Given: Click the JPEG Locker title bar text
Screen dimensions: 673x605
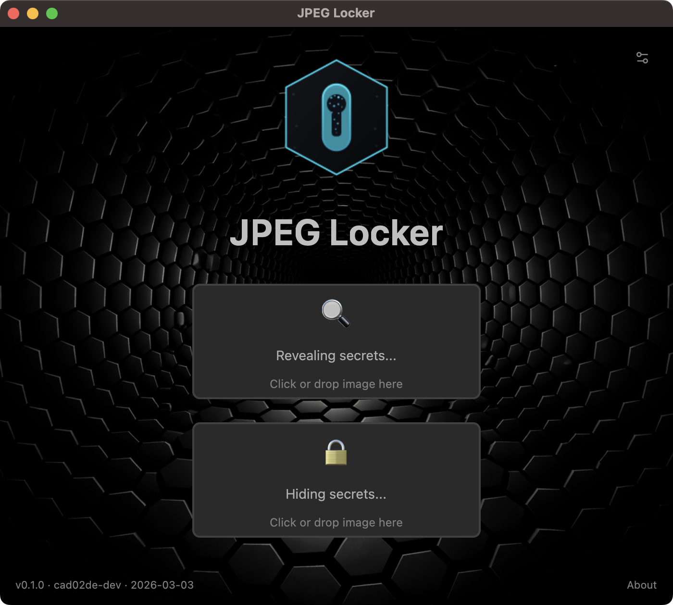Looking at the screenshot, I should point(336,13).
